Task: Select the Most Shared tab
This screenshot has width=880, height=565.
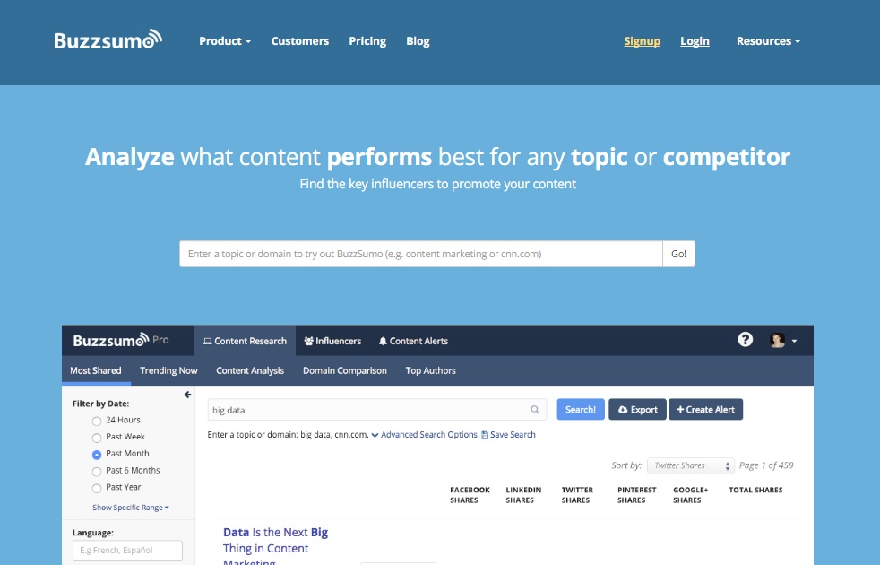Action: (x=96, y=370)
